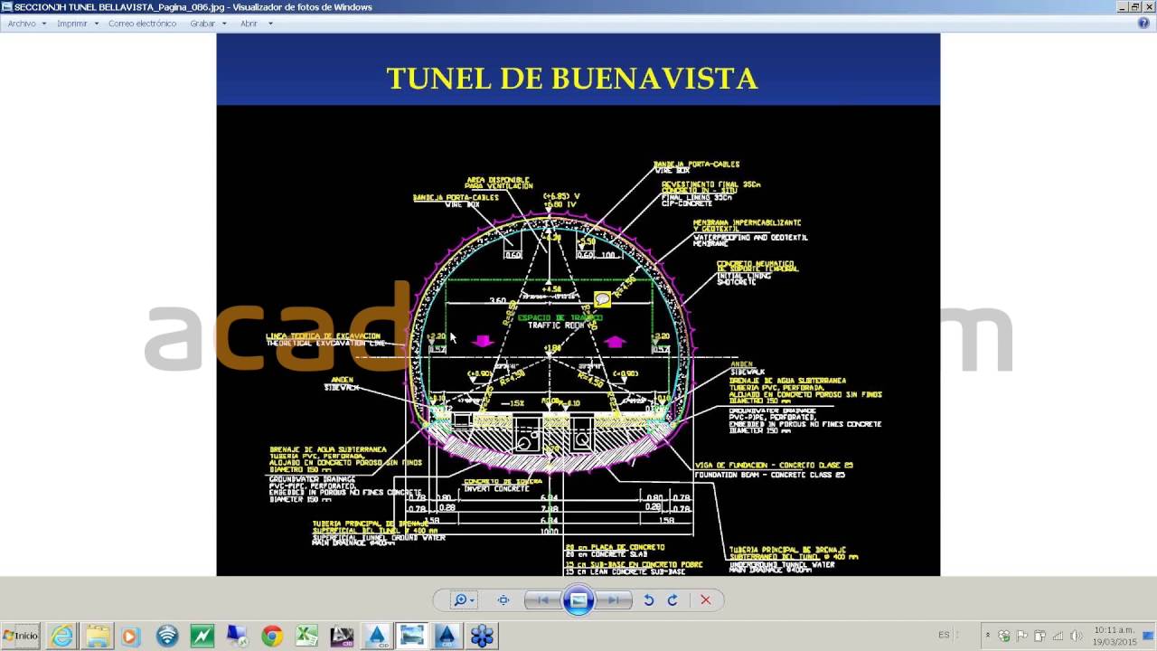
Task: Open the zoom magnifier control
Action: [461, 599]
